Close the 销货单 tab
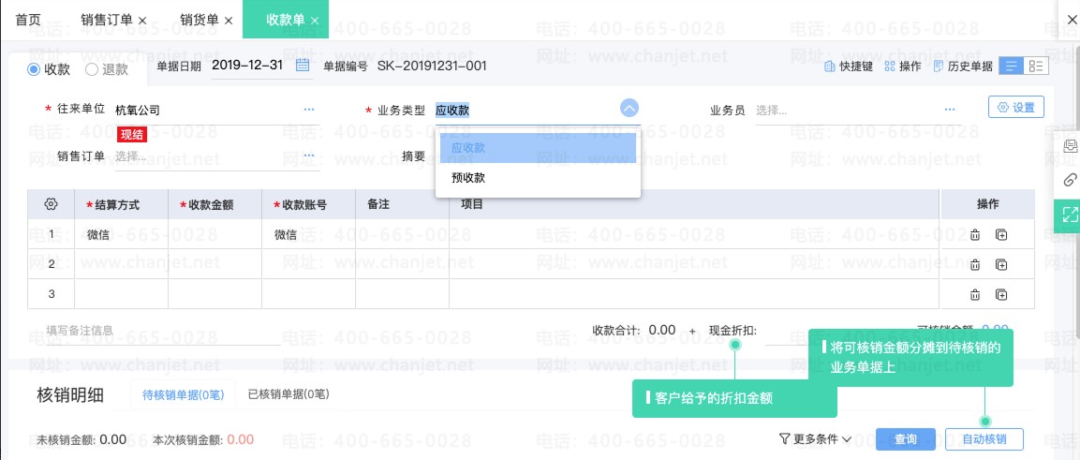Viewport: 1080px width, 460px height. tap(229, 21)
